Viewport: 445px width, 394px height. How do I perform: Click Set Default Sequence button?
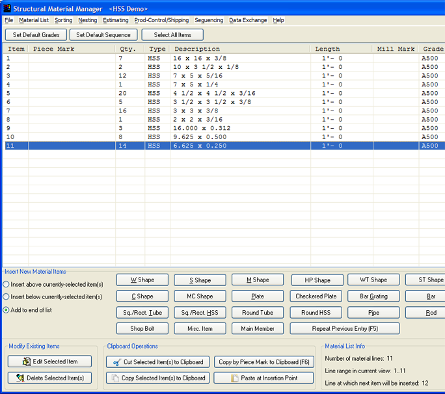point(103,35)
